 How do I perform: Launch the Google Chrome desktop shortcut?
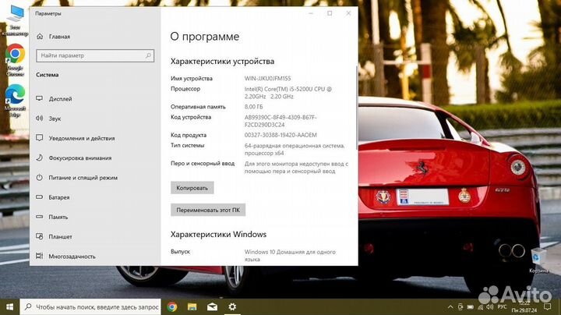15,60
